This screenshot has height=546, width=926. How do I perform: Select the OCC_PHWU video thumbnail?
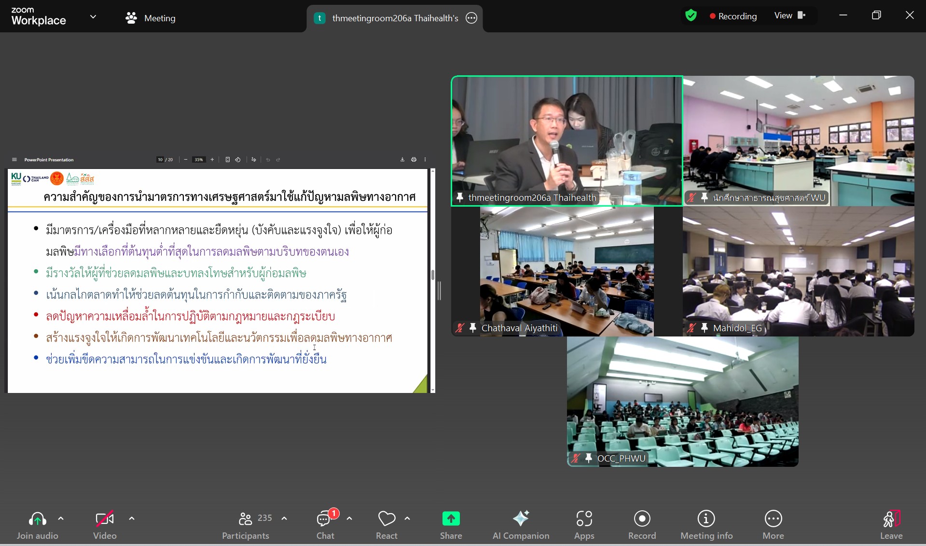click(682, 402)
